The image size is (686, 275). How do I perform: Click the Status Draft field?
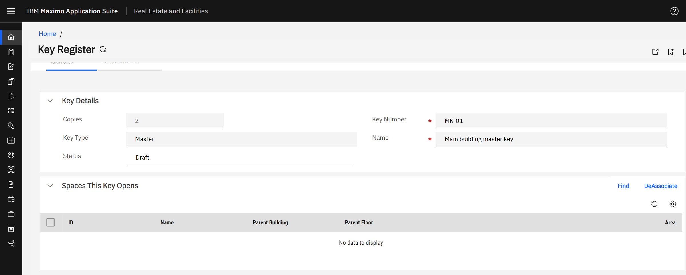[x=240, y=158]
